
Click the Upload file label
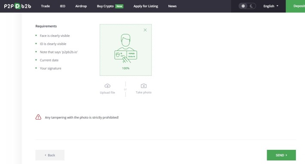(107, 92)
